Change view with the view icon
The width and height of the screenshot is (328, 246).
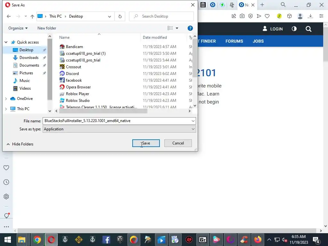click(170, 28)
